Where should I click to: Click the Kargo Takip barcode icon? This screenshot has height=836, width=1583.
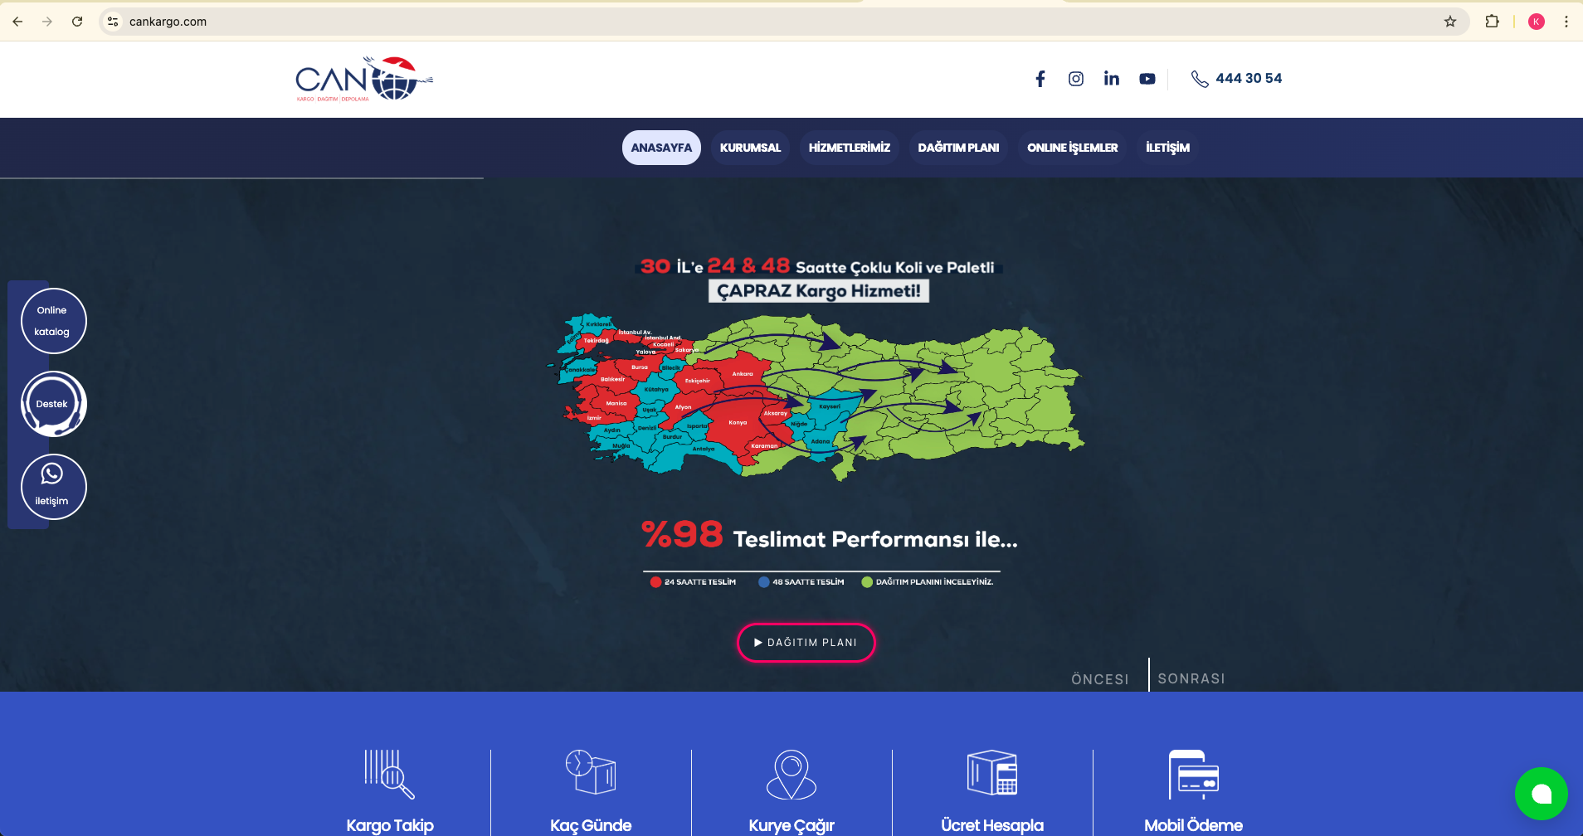(389, 774)
